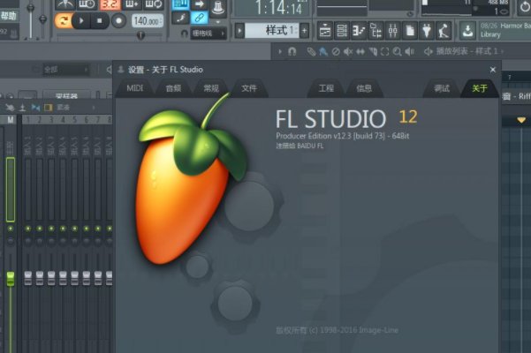531x353 pixels.
Task: Start playback with the play button
Action: click(x=81, y=20)
